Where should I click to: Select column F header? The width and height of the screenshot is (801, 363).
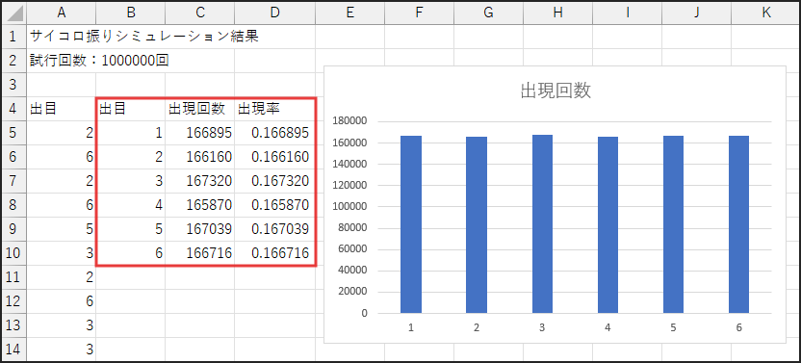[x=419, y=13]
